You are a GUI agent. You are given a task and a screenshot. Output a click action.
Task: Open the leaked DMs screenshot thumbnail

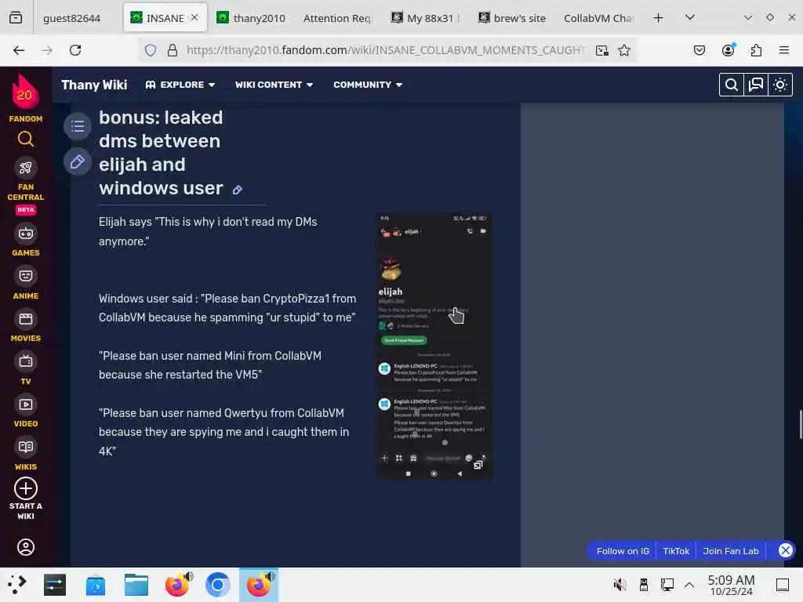[434, 346]
